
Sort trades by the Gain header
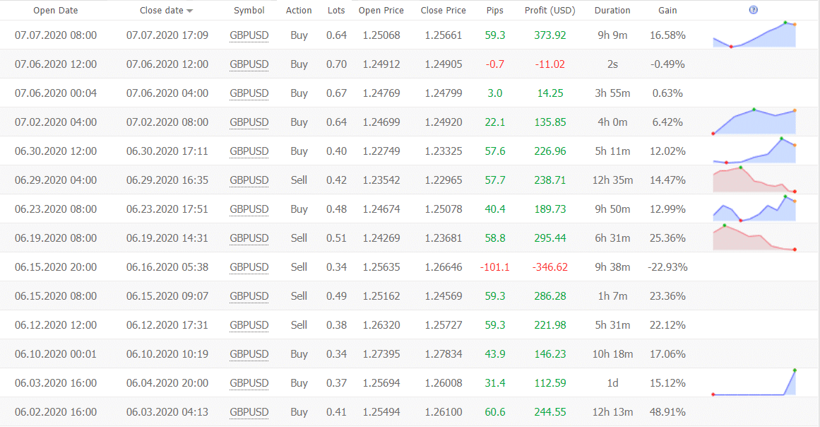[668, 11]
